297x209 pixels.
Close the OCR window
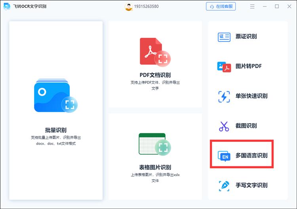point(289,6)
